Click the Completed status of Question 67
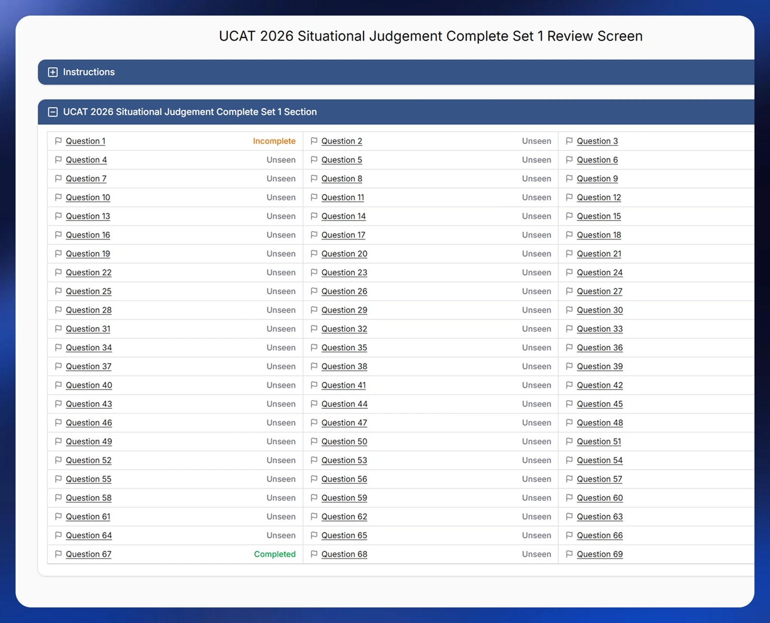The width and height of the screenshot is (770, 623). tap(275, 554)
